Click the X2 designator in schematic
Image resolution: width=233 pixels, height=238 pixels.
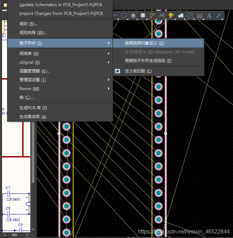[4, 36]
